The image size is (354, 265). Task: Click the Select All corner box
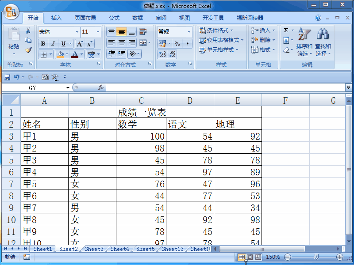[x=11, y=100]
